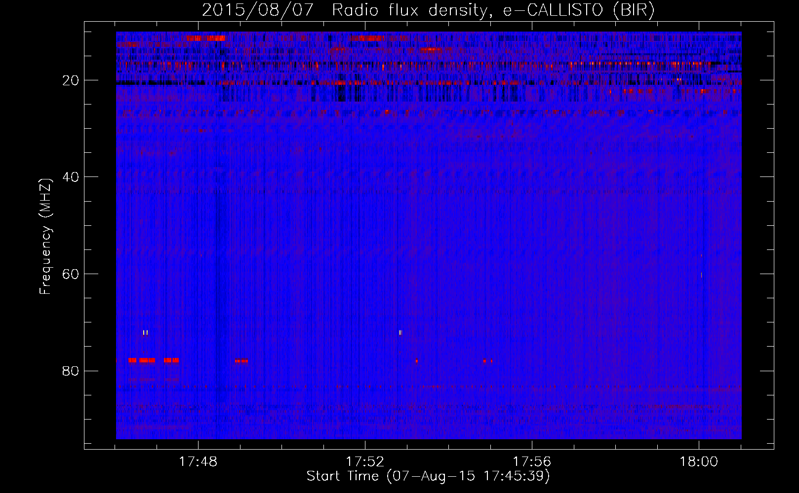Click the 17:48 time tick label

[198, 462]
